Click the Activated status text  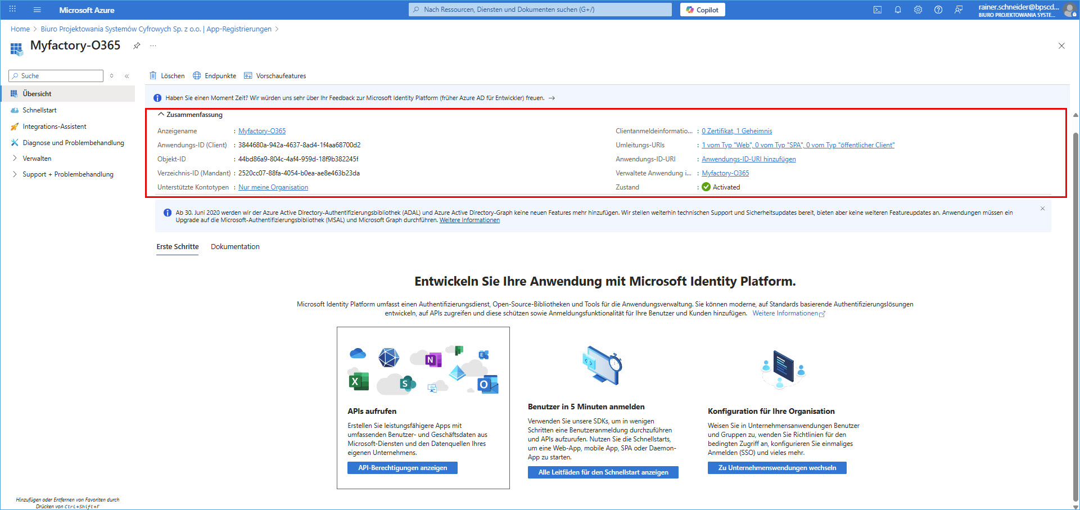[726, 187]
